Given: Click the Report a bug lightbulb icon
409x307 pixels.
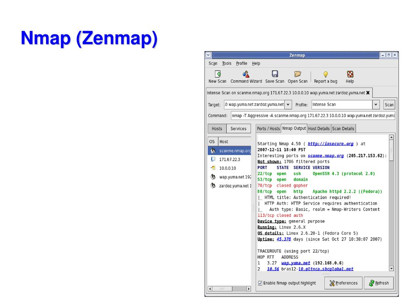Looking at the screenshot, I should click(x=326, y=74).
